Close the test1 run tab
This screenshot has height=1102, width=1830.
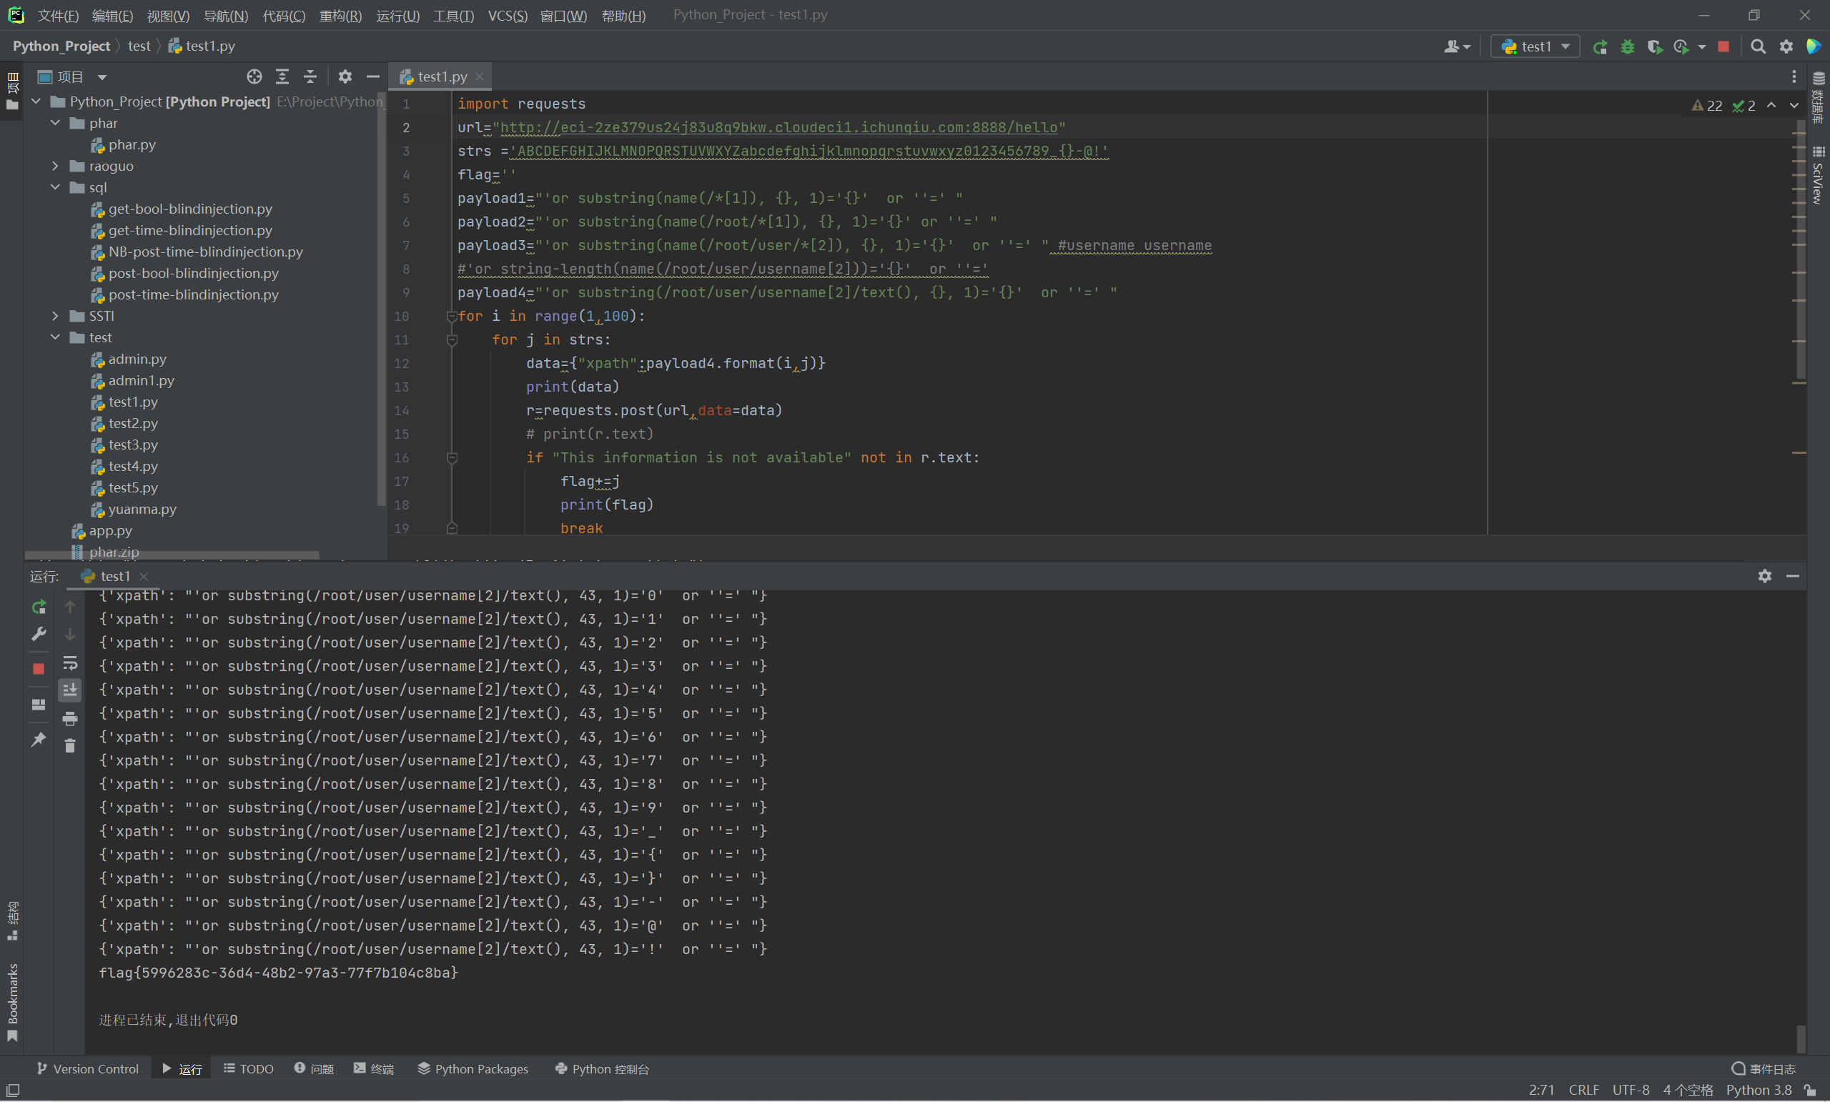pos(144,576)
